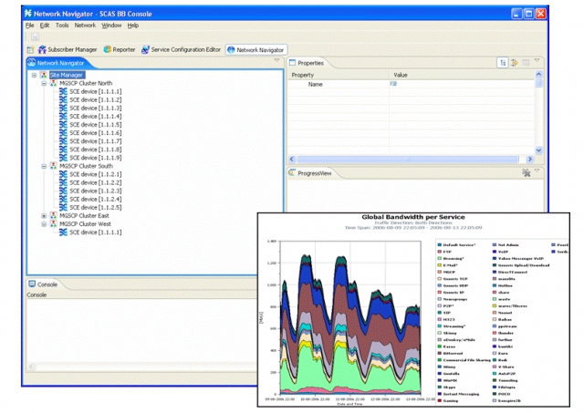Collapse the Site Manager tree node

[35, 75]
